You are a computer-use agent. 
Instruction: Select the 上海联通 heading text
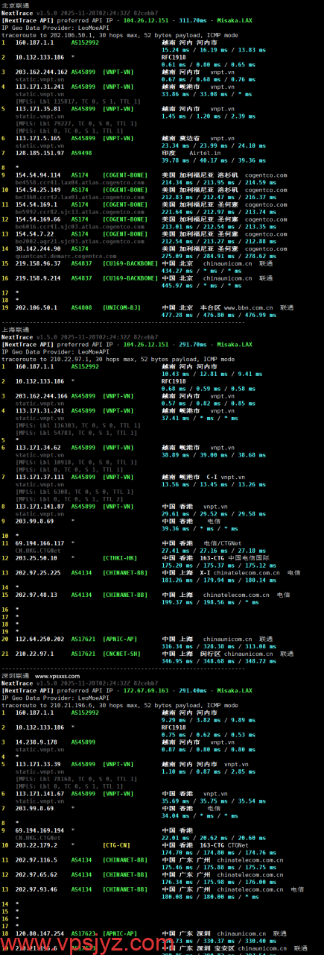point(16,329)
